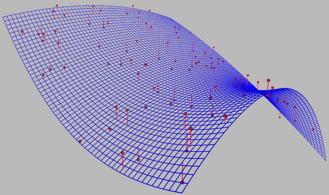Select the red sphere at the right of the lower-center cluster
Screen dimensions: 329x195
225,116
